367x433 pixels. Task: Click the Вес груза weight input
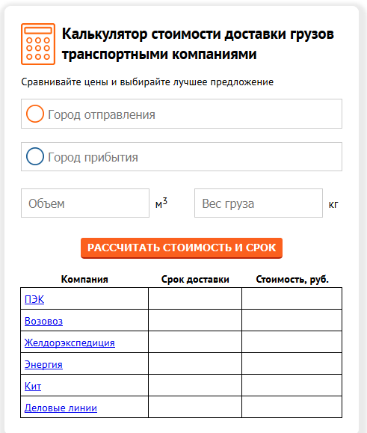pyautogui.click(x=259, y=203)
